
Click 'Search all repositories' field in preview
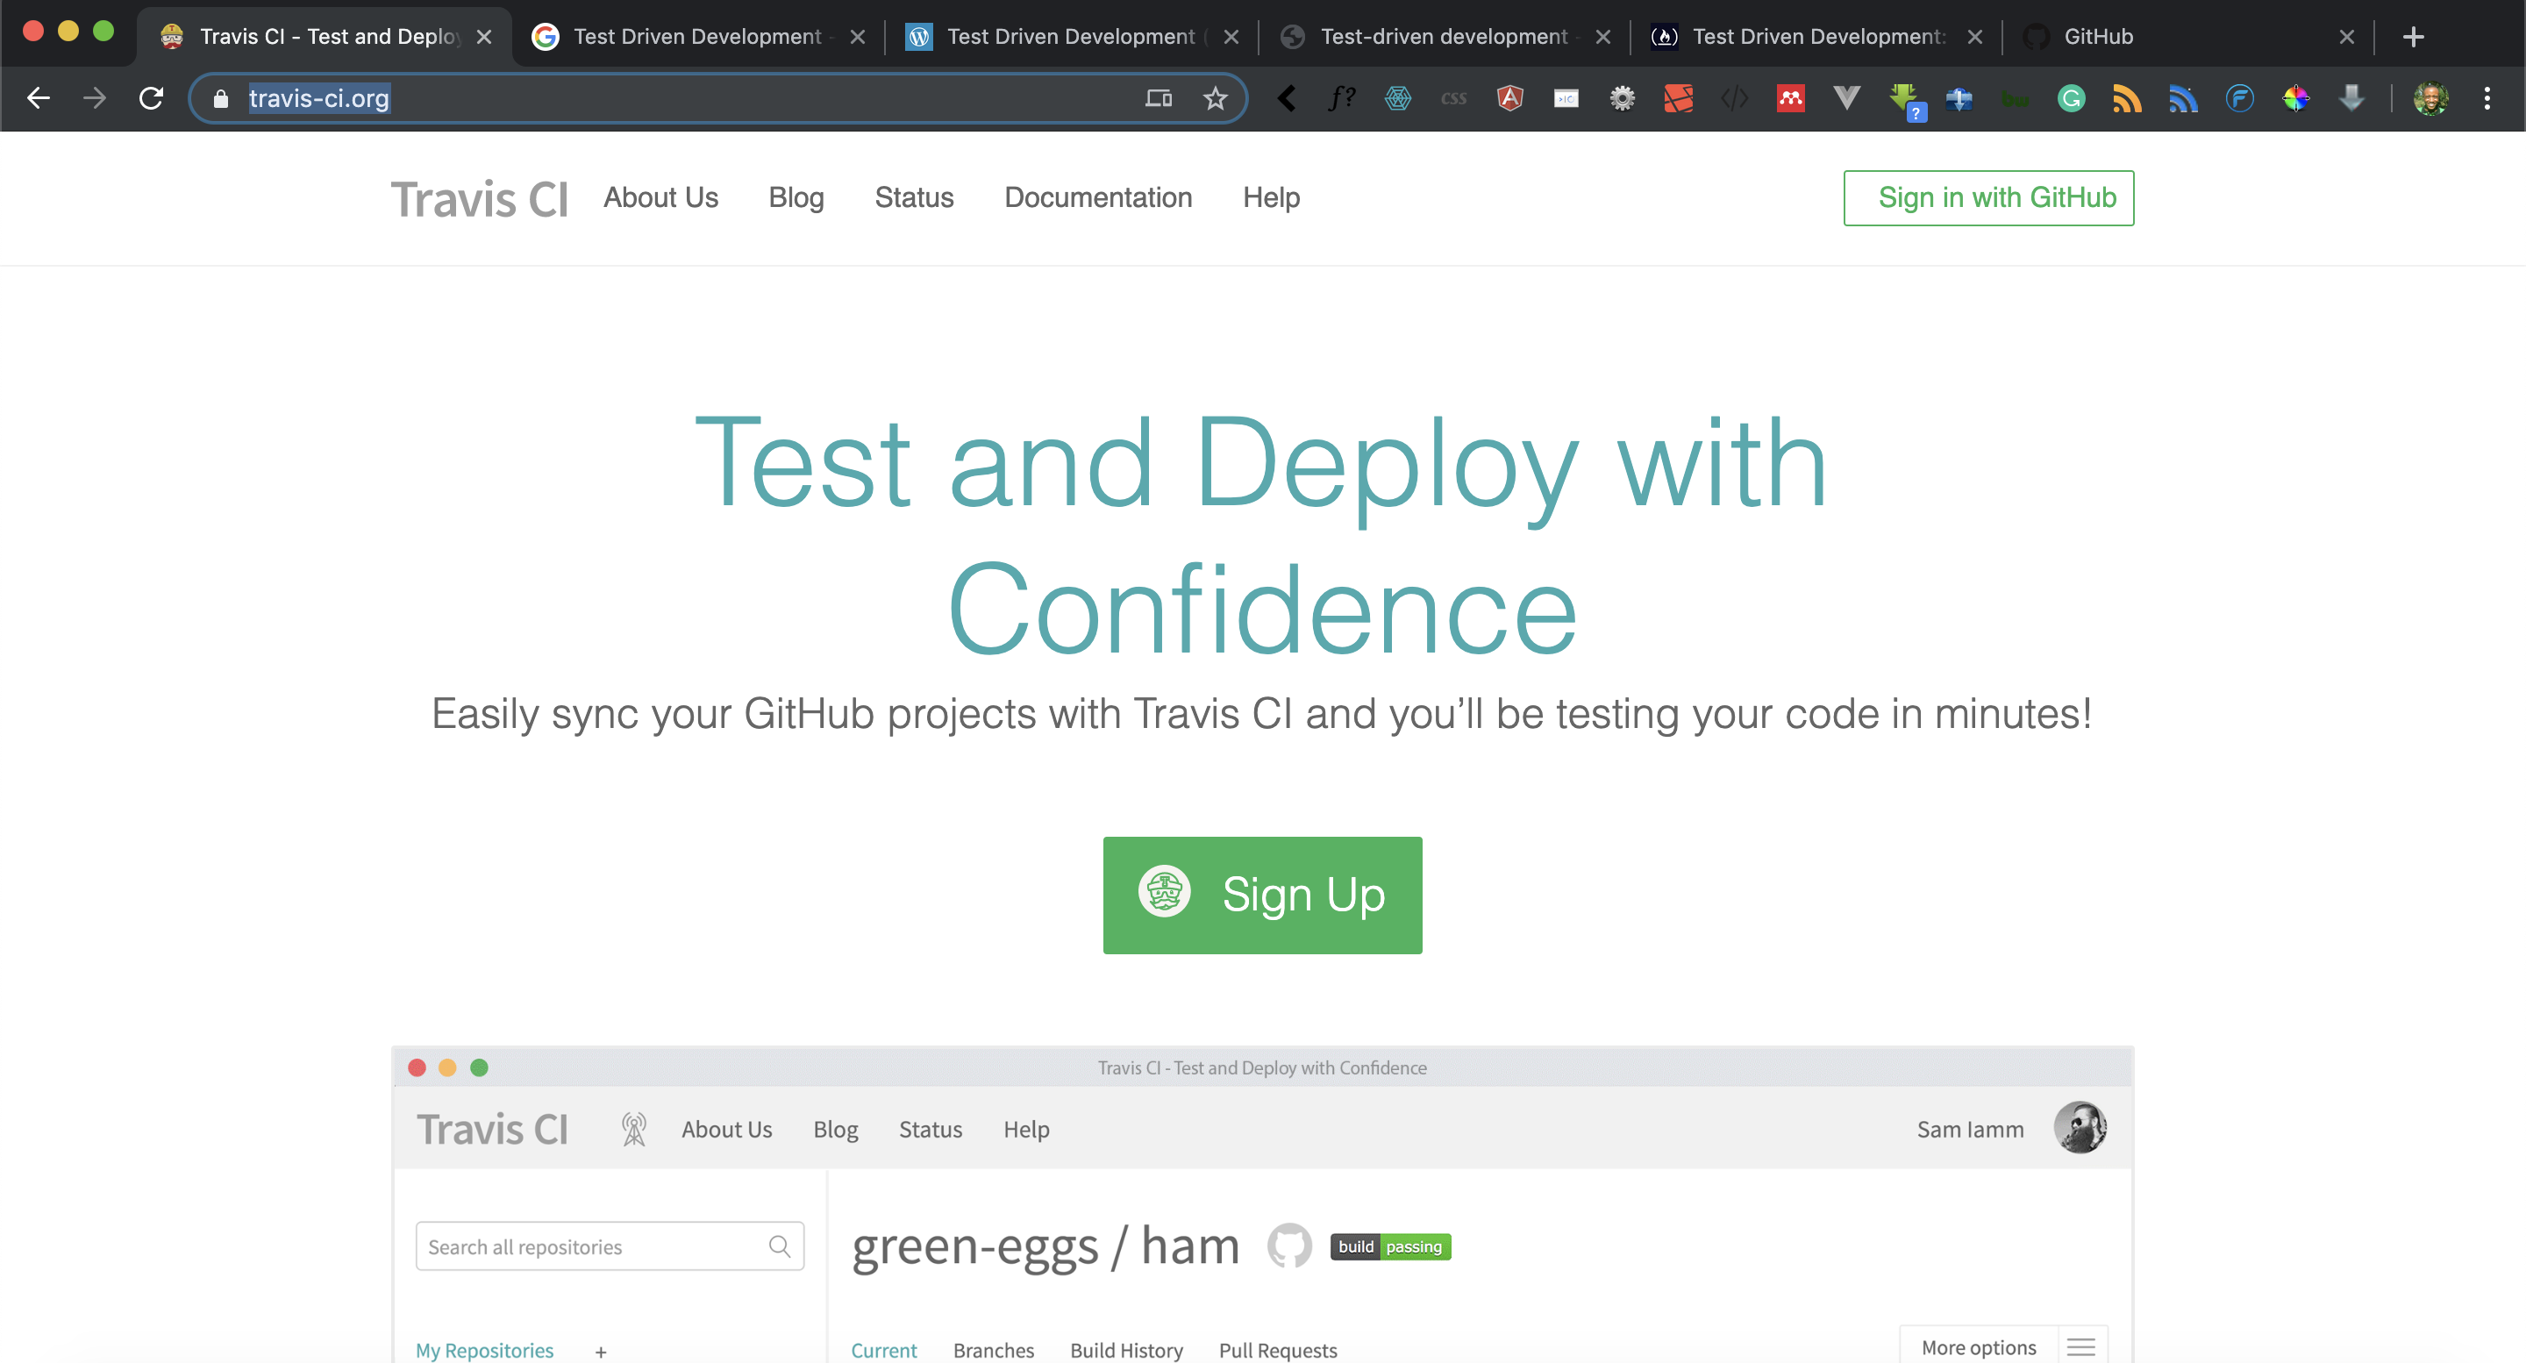[x=609, y=1245]
